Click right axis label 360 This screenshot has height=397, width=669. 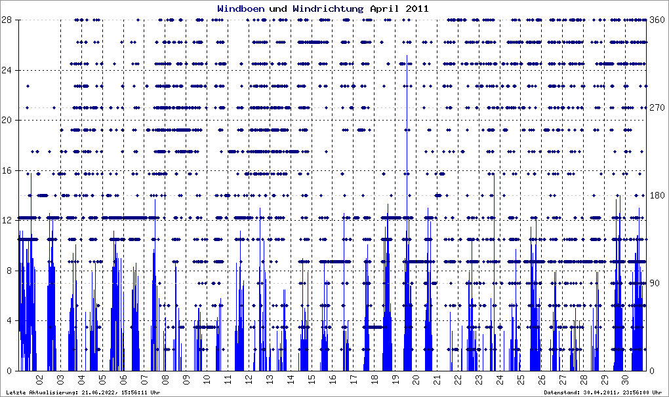[x=657, y=20]
